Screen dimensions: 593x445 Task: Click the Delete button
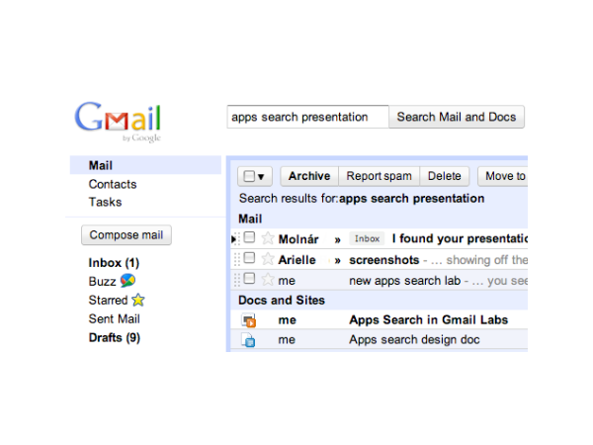click(445, 176)
